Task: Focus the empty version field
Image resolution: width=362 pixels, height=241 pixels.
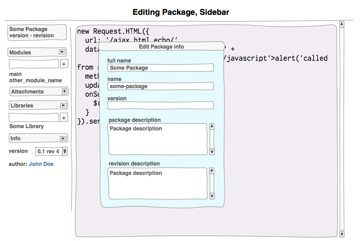Action: click(160, 105)
